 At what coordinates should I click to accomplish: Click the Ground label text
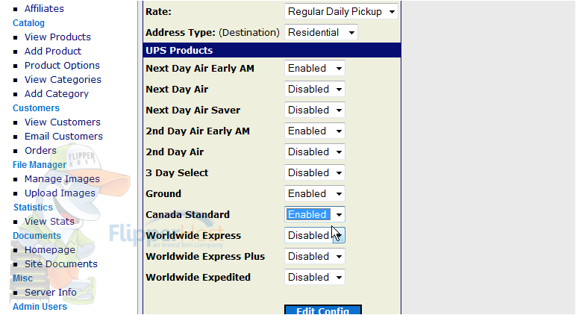click(163, 193)
